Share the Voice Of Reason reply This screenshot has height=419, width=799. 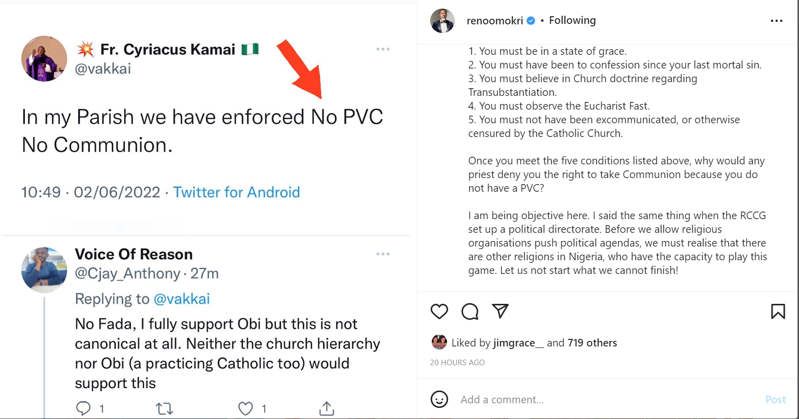click(x=327, y=408)
